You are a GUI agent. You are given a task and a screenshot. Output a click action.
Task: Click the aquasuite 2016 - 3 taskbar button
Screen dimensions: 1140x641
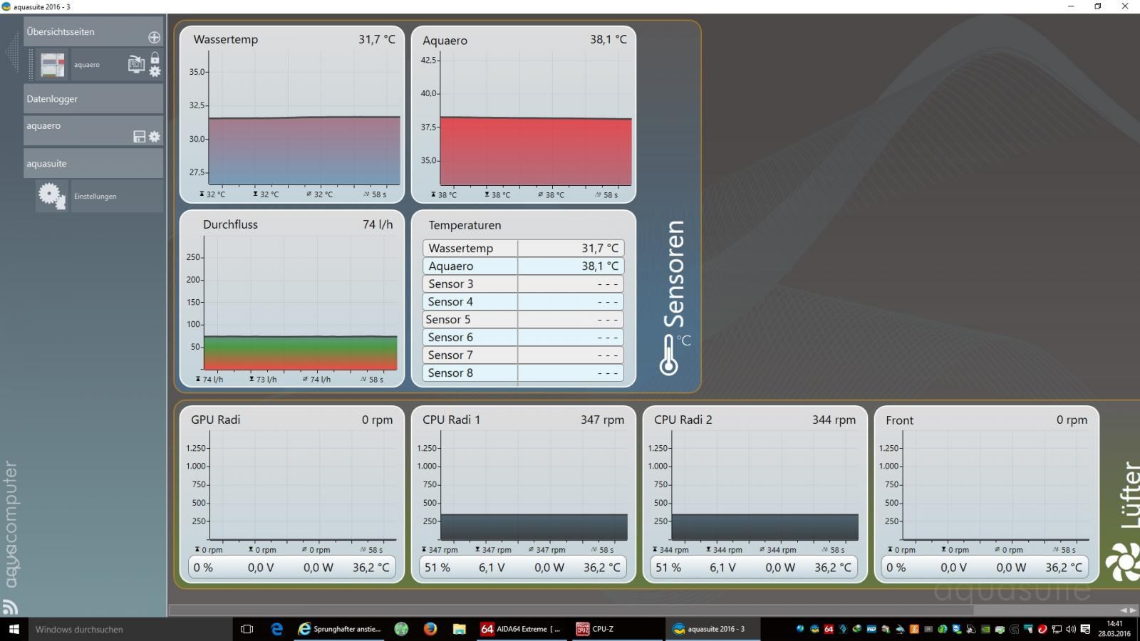pyautogui.click(x=712, y=629)
